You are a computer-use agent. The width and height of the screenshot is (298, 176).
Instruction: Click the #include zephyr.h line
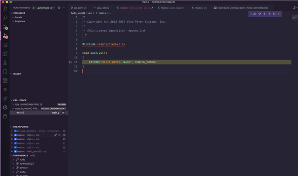(103, 44)
